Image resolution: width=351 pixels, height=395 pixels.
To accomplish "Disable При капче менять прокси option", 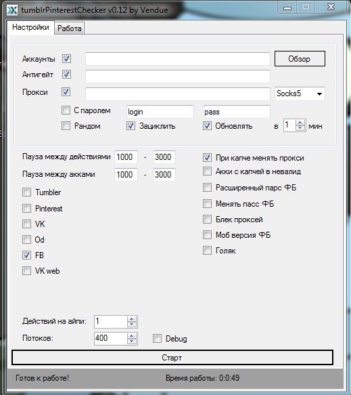I will (207, 158).
